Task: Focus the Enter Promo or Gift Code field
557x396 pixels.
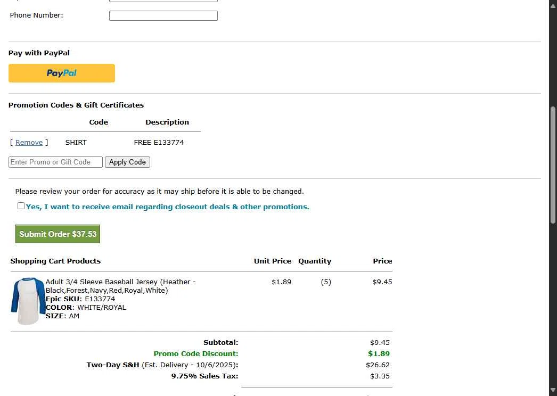Action: [55, 162]
